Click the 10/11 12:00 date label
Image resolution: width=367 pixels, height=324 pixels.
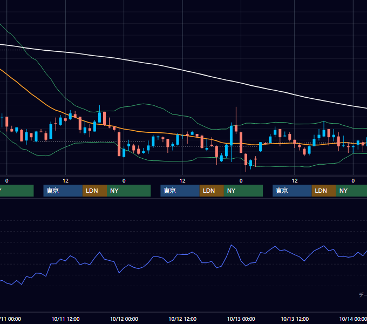pyautogui.click(x=65, y=319)
